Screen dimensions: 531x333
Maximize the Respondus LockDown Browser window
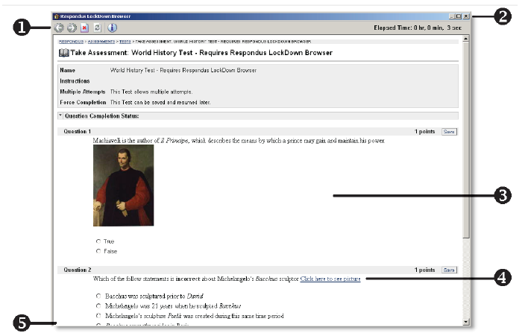pyautogui.click(x=458, y=16)
